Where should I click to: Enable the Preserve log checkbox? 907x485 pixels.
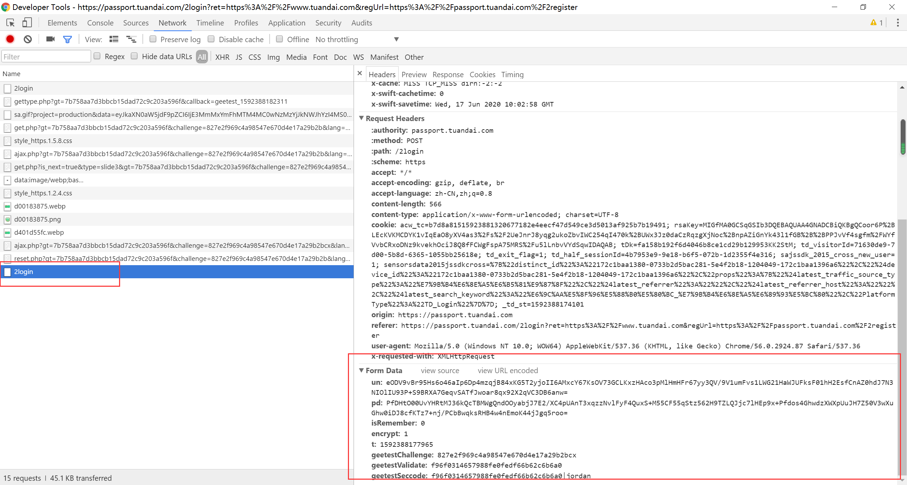[153, 39]
